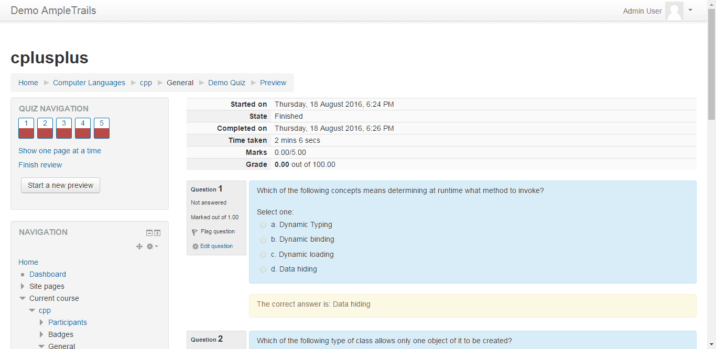Jump to question 5 in quiz navigation
716x349 pixels.
102,128
